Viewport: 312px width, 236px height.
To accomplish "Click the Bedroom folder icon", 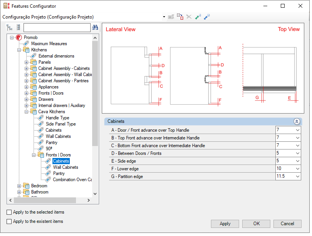I will (26, 186).
